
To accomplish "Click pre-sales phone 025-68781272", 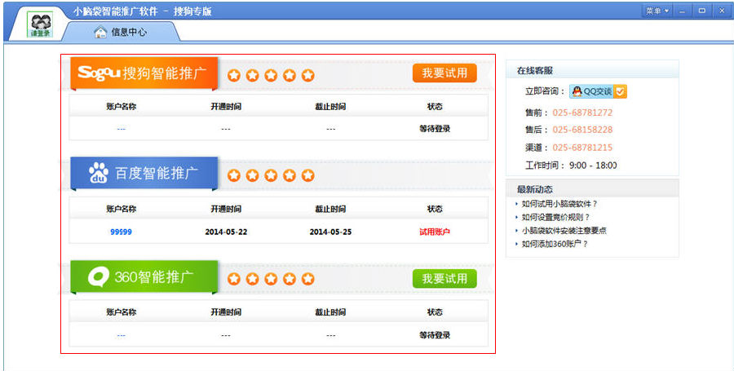I will (x=582, y=113).
